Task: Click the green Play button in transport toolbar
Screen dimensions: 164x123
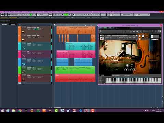Action: [x=66, y=15]
